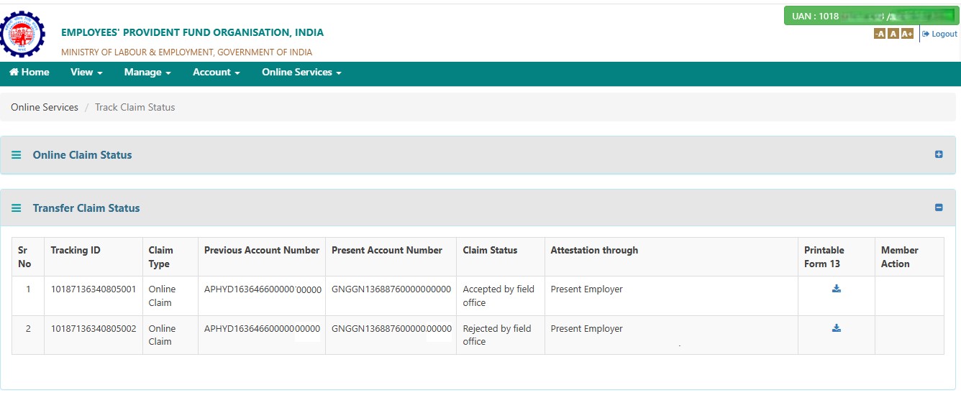Increase font size with A+ button

pos(907,34)
